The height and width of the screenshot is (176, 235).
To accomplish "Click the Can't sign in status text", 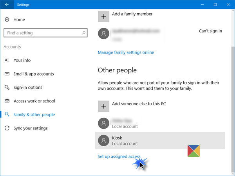I will pyautogui.click(x=210, y=31).
